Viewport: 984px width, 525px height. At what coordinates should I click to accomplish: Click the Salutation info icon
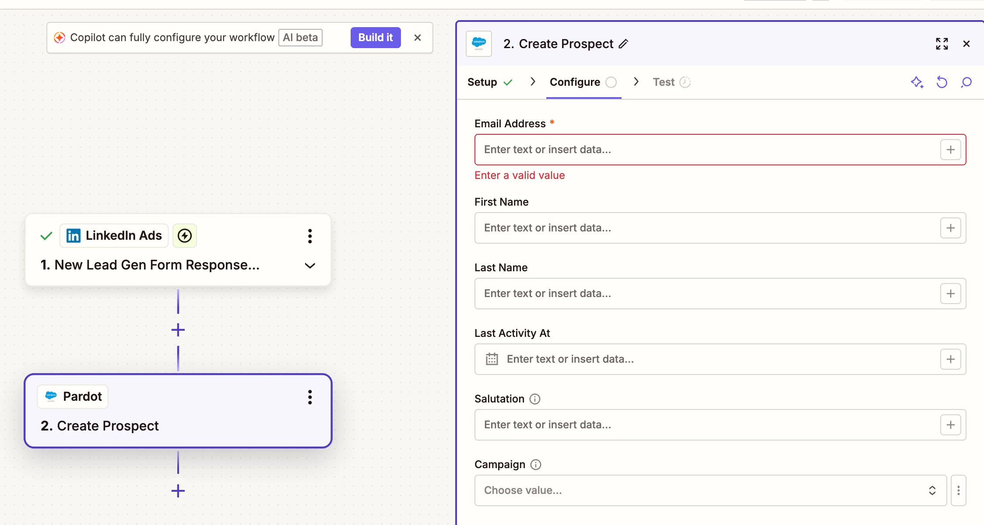(x=535, y=399)
